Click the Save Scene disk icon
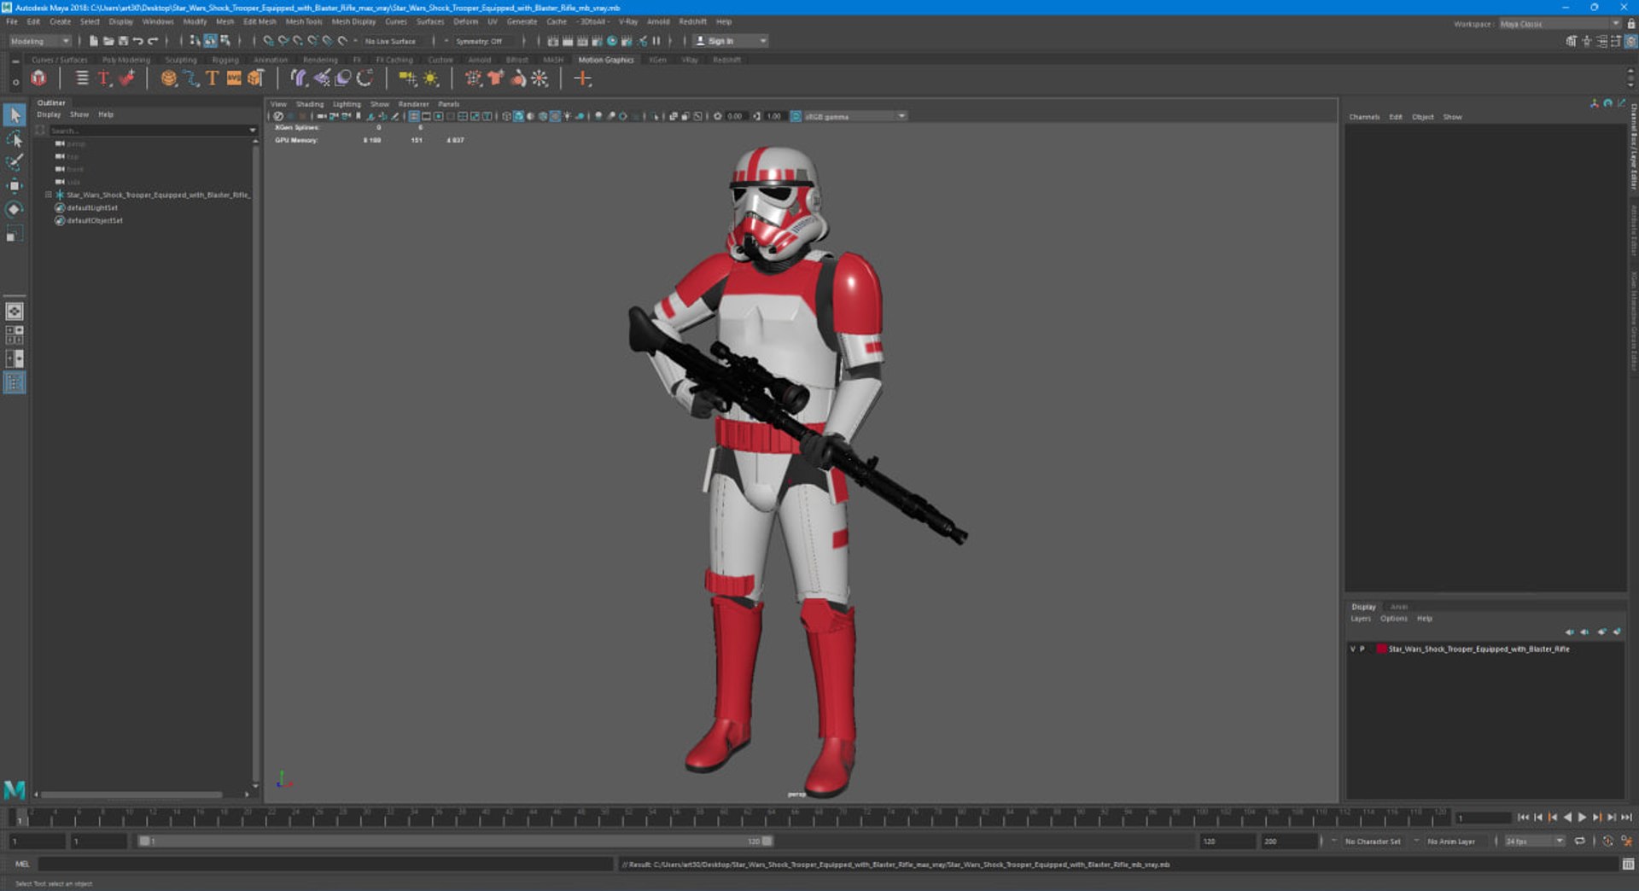The height and width of the screenshot is (891, 1639). point(123,41)
